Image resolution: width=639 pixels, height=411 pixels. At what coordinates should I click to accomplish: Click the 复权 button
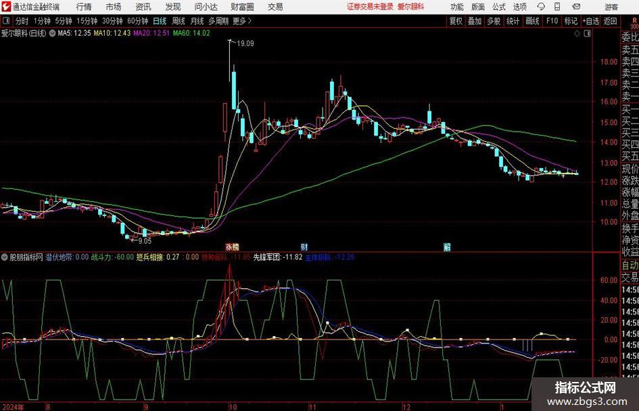click(x=456, y=21)
